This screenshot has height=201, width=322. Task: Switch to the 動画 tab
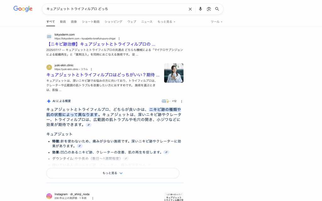tap(63, 22)
